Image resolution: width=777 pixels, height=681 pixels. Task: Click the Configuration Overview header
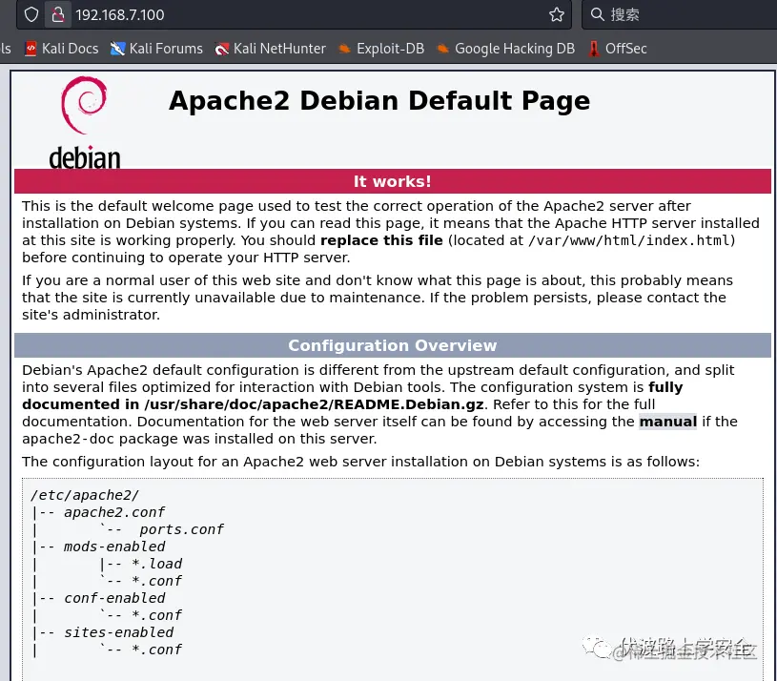(x=393, y=345)
